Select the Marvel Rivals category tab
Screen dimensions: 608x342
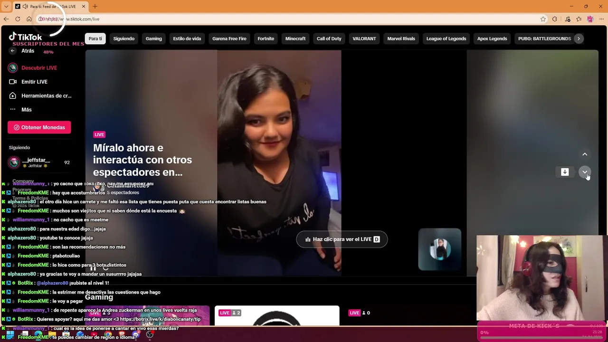point(401,38)
